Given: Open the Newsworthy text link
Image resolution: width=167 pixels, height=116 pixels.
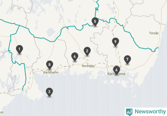Looking at the screenshot, I should 150,112.
